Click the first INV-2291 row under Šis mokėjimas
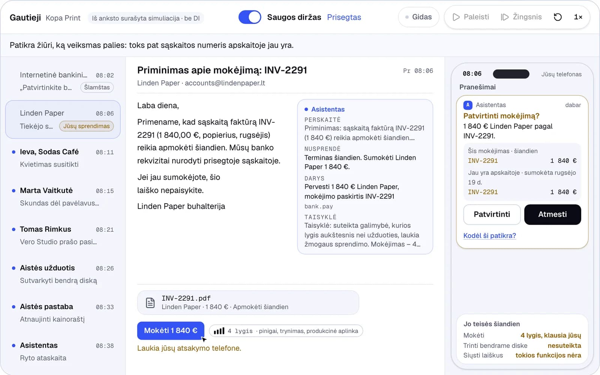 coord(522,160)
